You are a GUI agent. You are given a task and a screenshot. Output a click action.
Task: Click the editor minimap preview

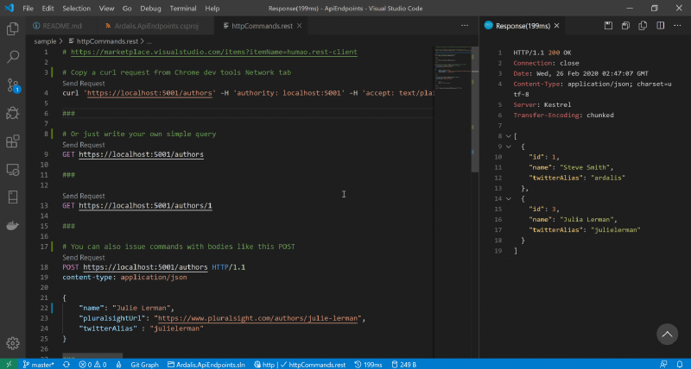(x=453, y=68)
